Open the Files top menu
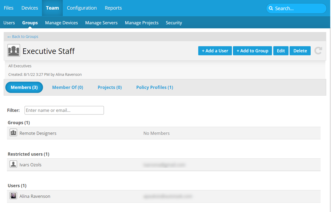Screen dimensions: 331x212 tap(9, 8)
